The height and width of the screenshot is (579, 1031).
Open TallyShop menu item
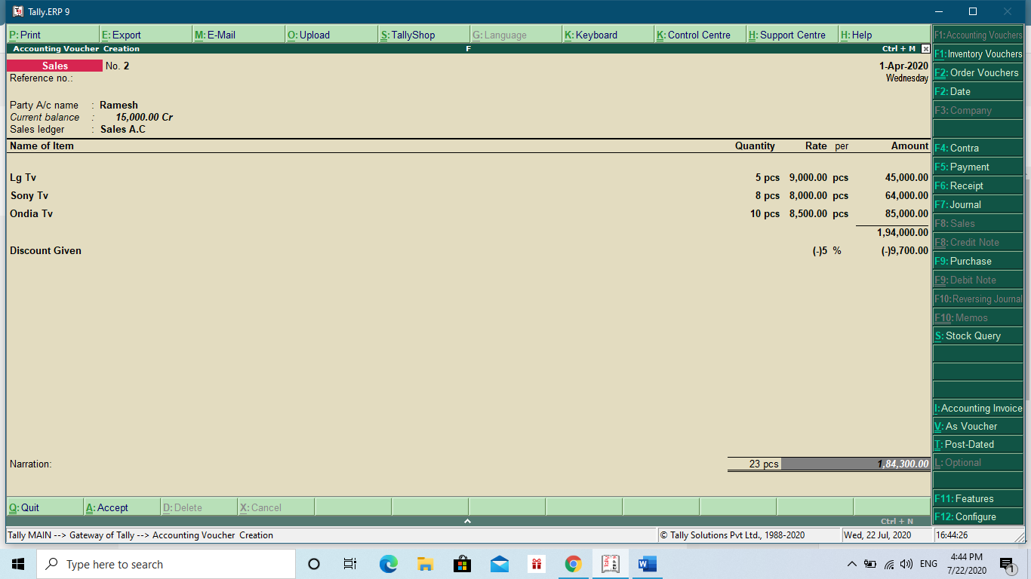[x=423, y=35]
